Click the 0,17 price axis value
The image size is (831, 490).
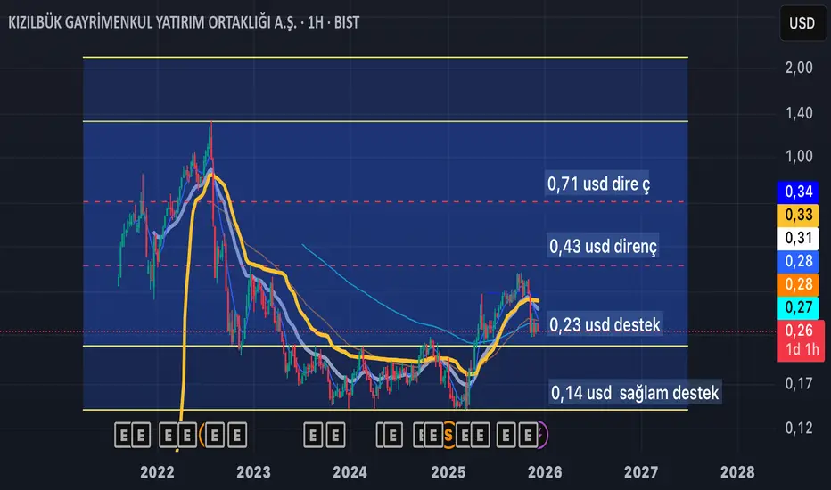coord(799,383)
